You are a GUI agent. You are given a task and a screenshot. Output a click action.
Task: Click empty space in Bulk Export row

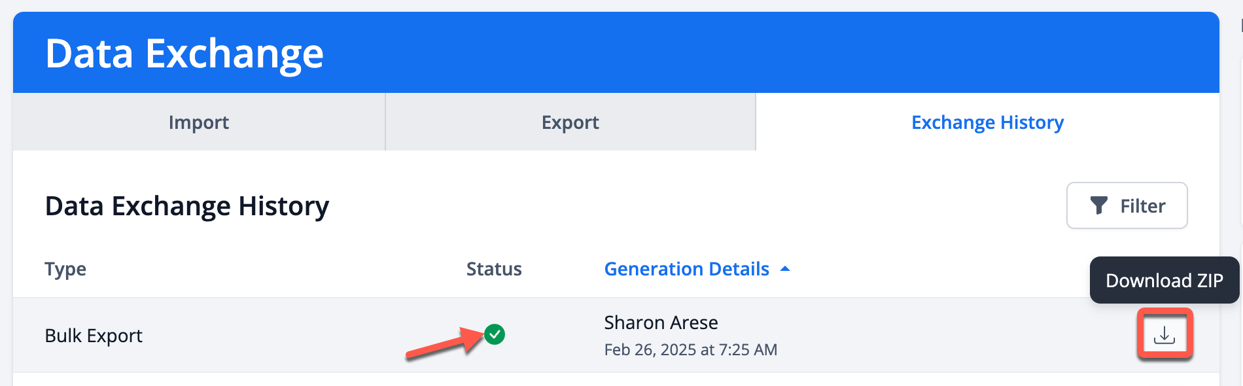(949, 335)
